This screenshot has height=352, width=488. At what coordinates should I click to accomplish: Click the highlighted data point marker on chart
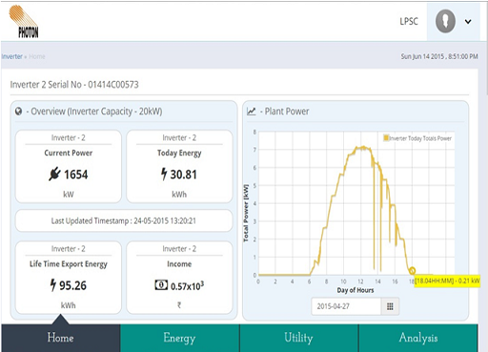click(412, 270)
